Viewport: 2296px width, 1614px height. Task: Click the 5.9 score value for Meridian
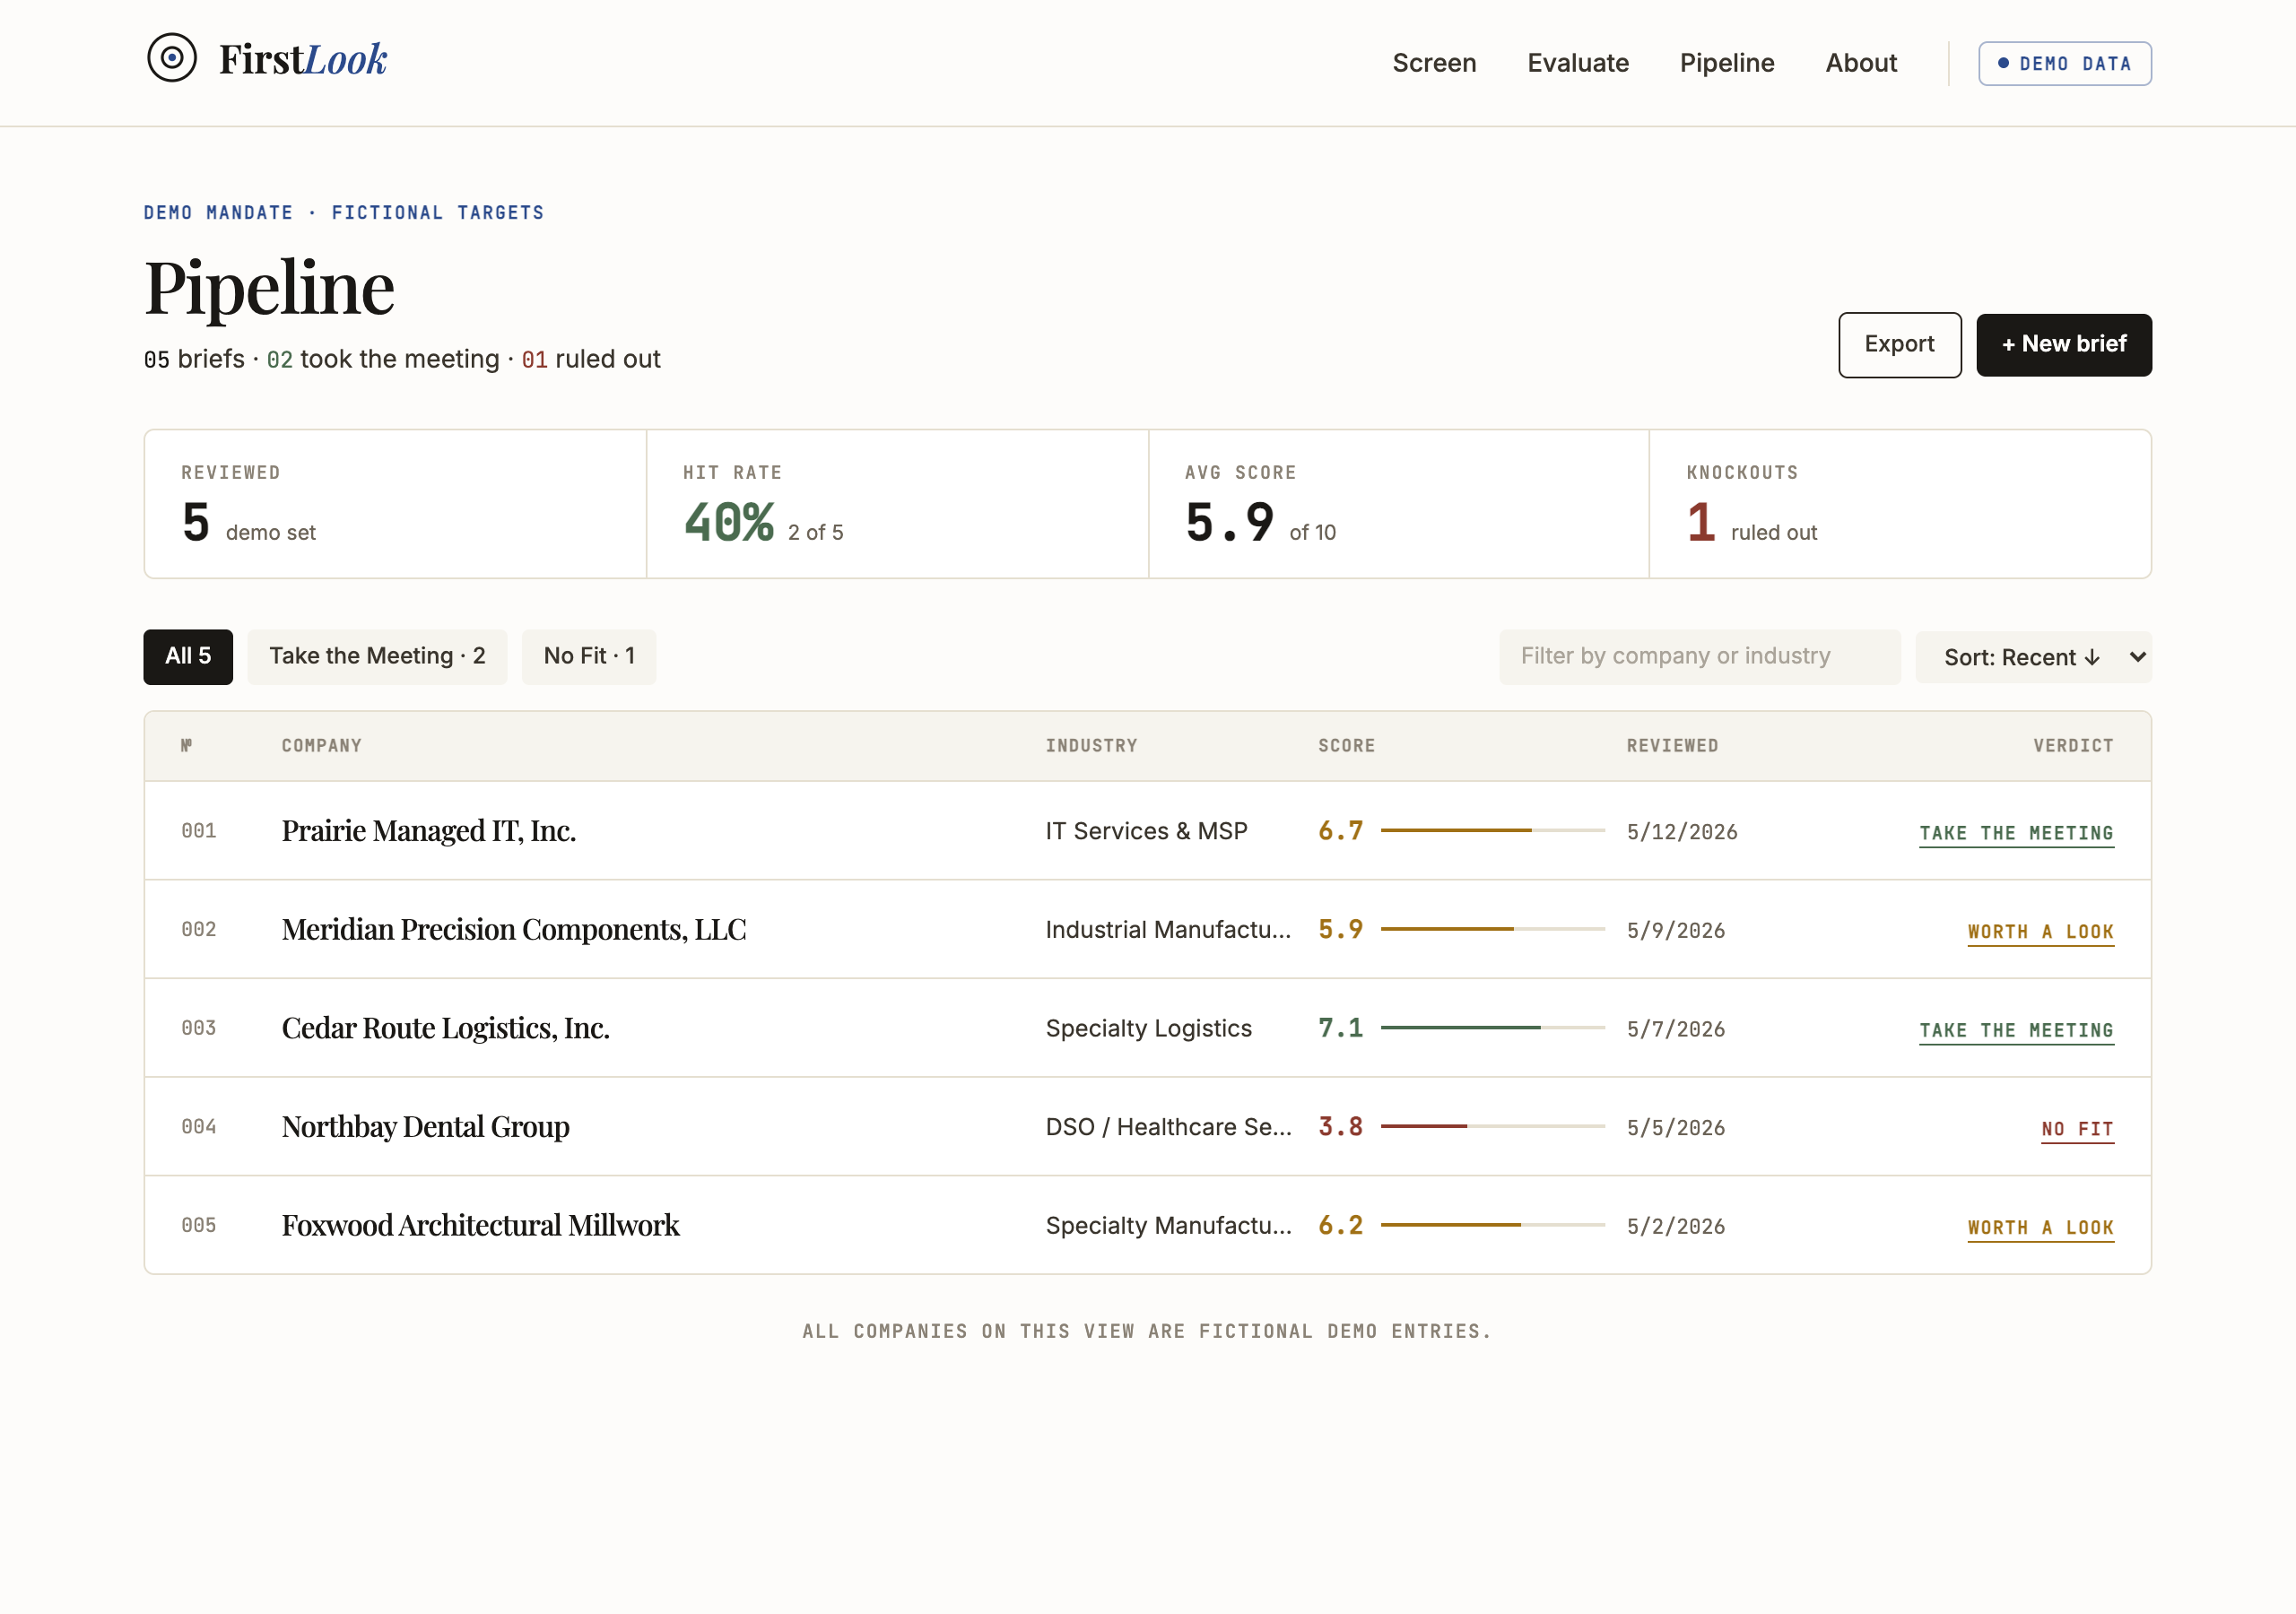[1340, 929]
